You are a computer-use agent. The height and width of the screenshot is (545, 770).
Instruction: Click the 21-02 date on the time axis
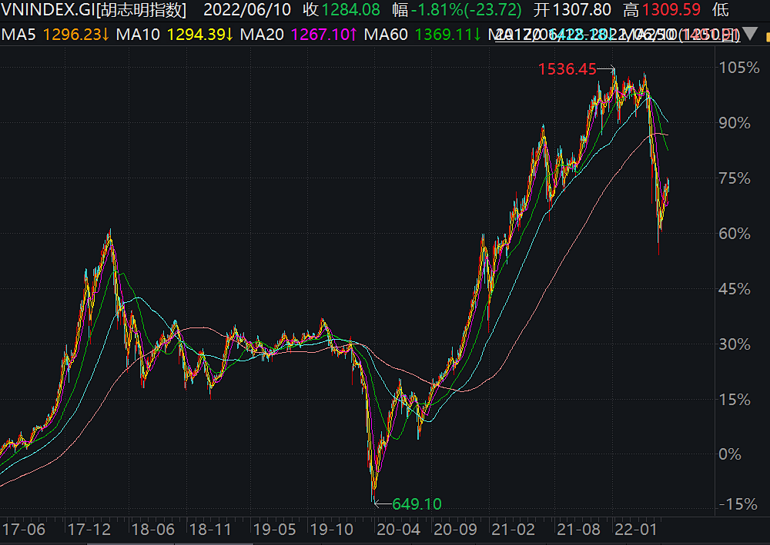pos(513,530)
